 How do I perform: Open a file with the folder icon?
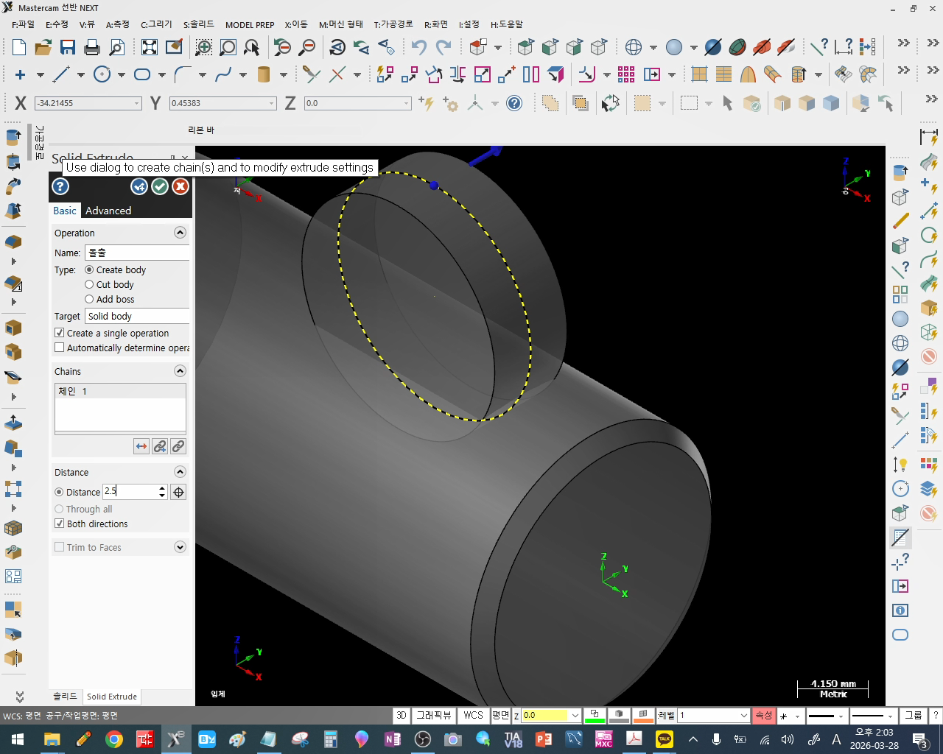click(43, 48)
